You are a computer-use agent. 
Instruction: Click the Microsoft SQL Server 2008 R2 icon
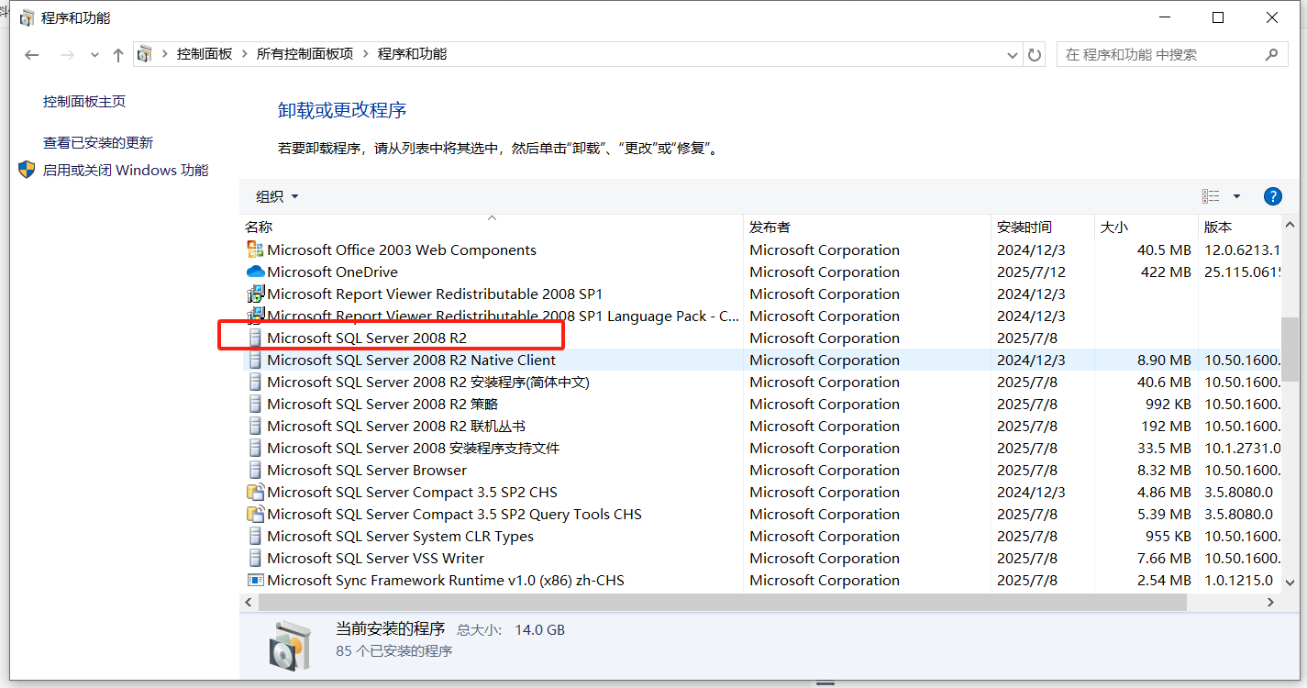pos(255,338)
